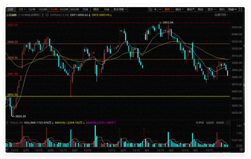Open 设置均线 moving average settings dropdown
The height and width of the screenshot is (159, 251).
pyautogui.click(x=222, y=15)
